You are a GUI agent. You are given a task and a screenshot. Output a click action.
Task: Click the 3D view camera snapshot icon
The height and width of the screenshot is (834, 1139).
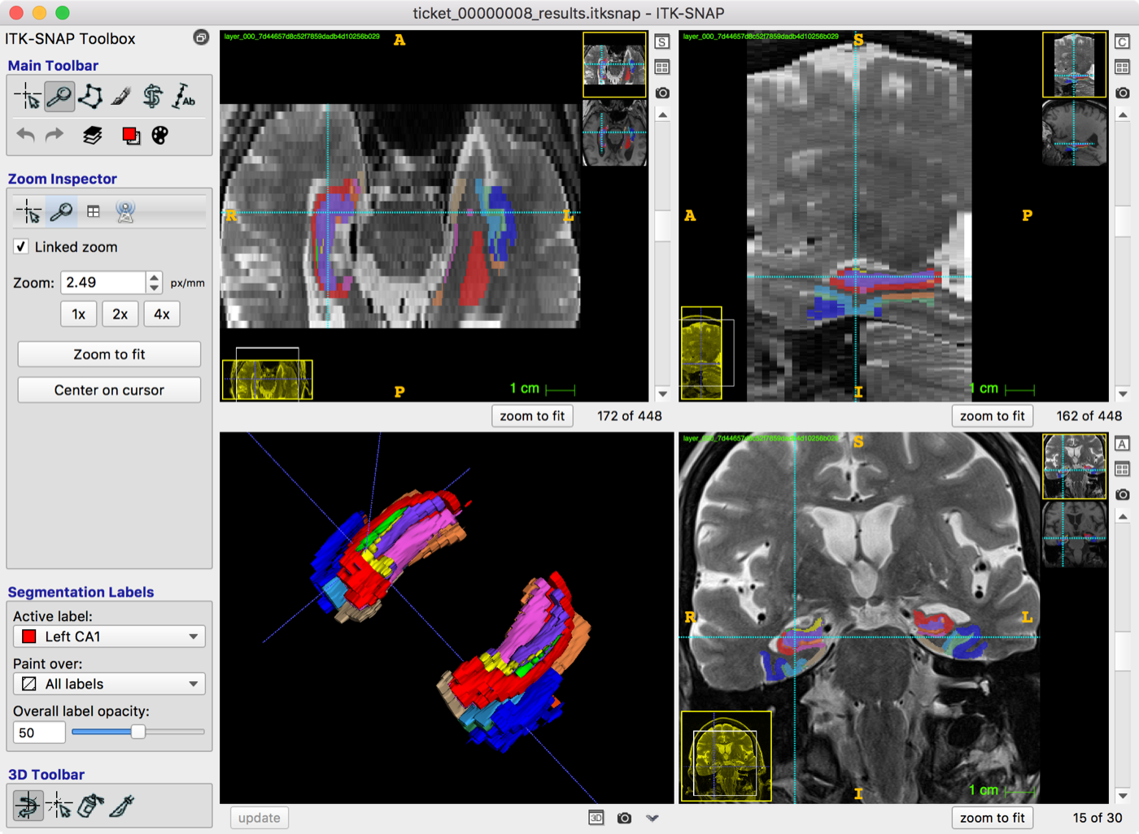[624, 818]
